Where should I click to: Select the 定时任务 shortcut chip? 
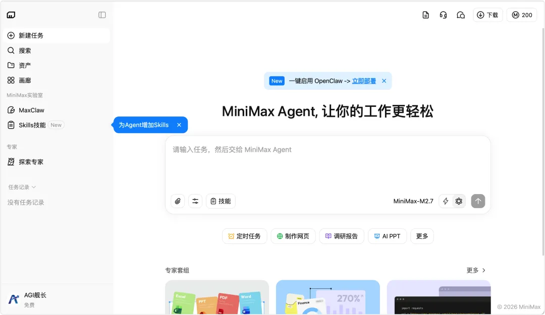(x=244, y=236)
